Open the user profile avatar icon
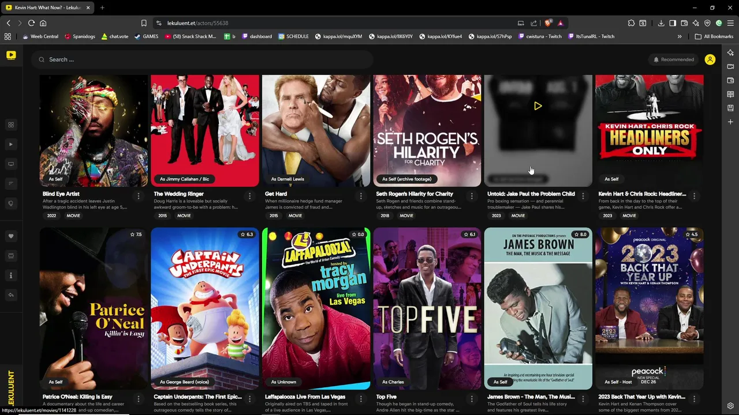This screenshot has width=739, height=415. (710, 59)
